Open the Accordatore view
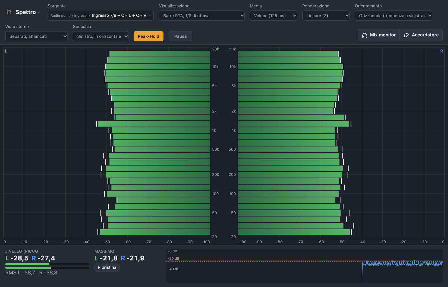448x287 pixels. 421,35
